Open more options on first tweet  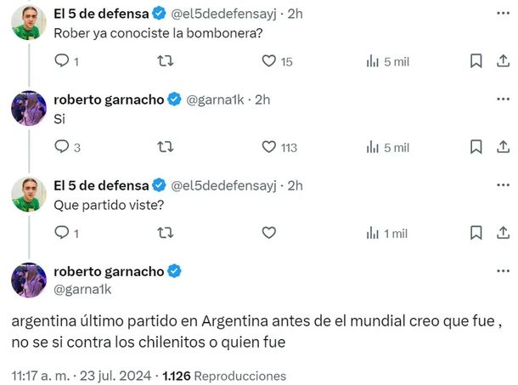click(500, 14)
